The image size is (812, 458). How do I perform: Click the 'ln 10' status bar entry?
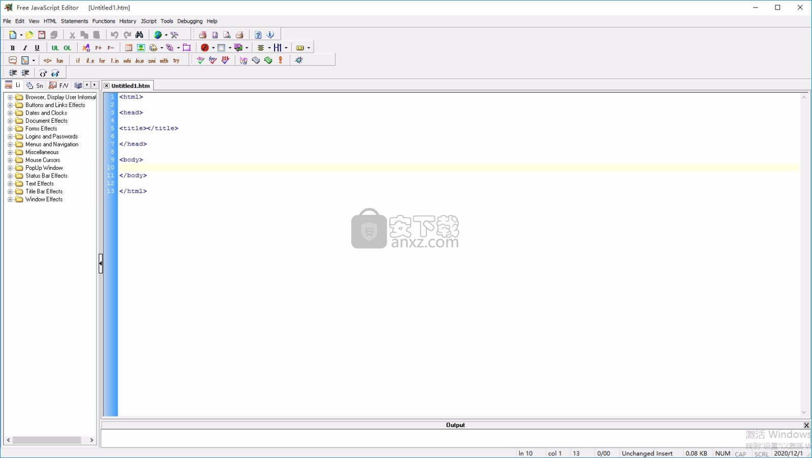tap(526, 453)
